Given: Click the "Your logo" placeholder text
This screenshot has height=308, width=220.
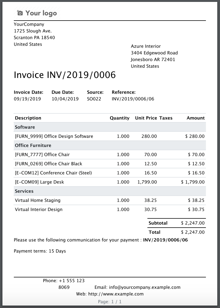Looking at the screenshot, I should pos(41,13).
